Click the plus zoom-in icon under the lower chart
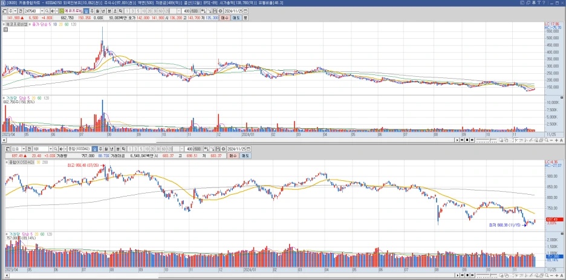The width and height of the screenshot is (566, 280). [x=556, y=276]
